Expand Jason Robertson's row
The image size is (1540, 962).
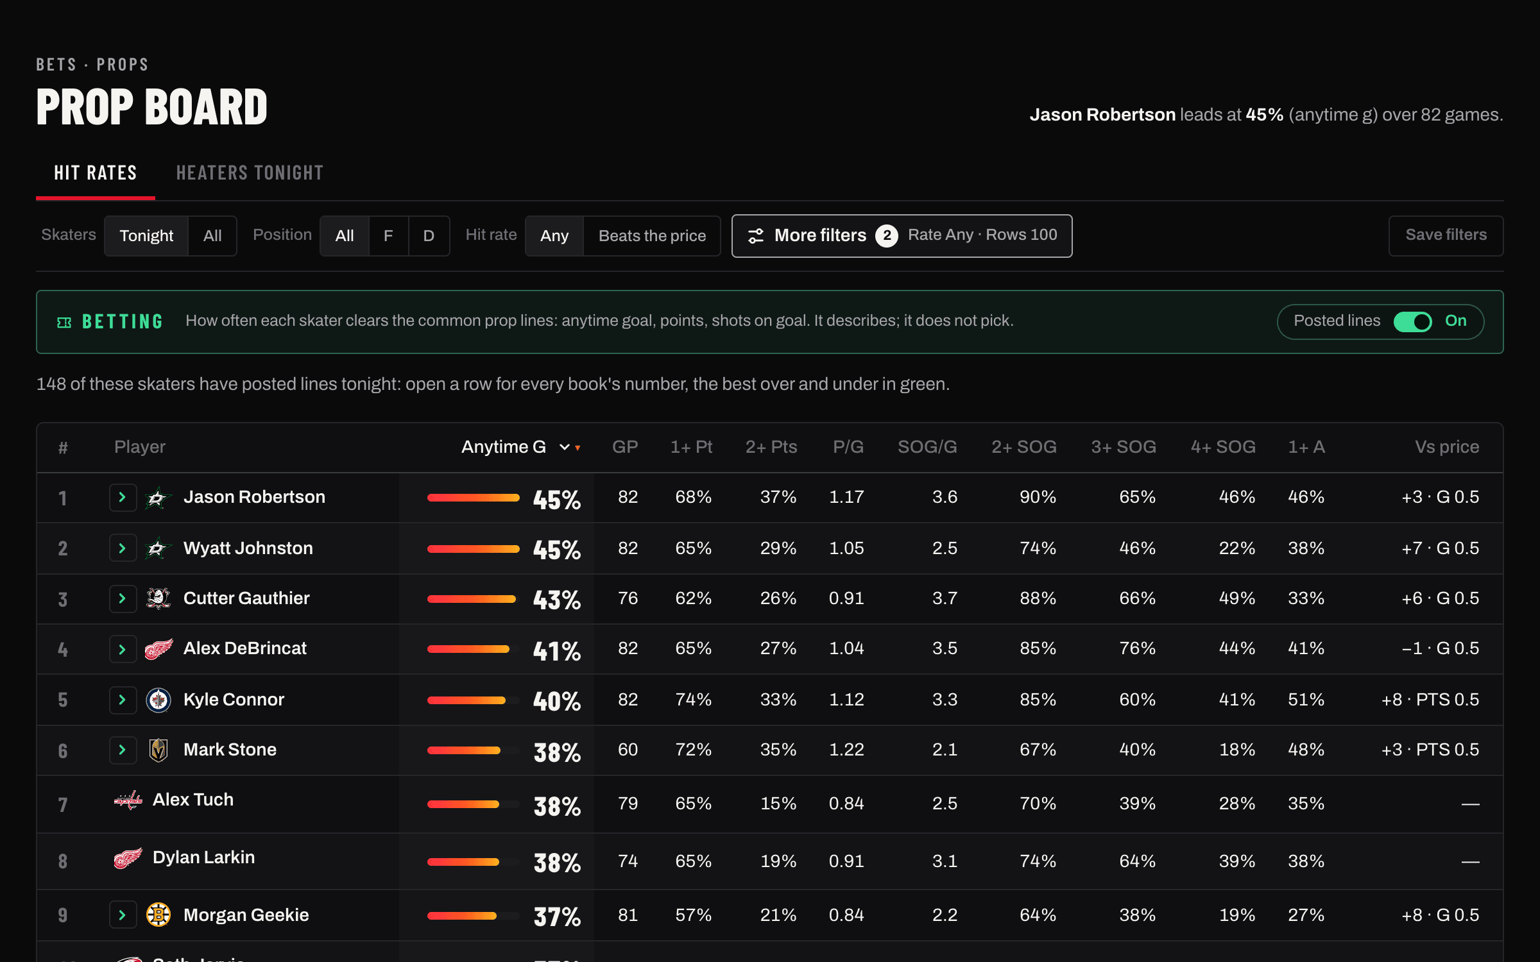click(x=123, y=498)
